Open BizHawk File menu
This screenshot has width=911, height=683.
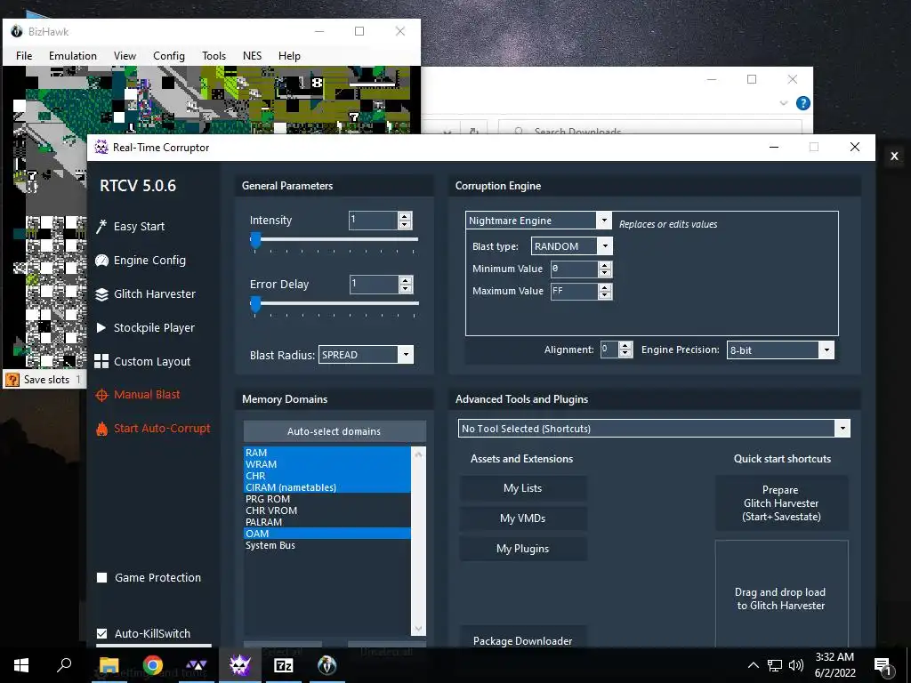(x=24, y=56)
